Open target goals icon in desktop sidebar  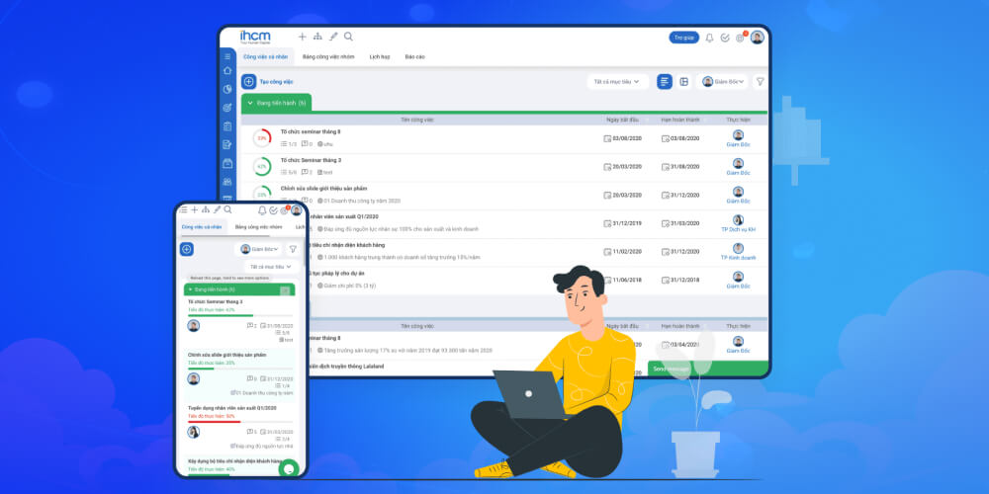click(x=227, y=108)
